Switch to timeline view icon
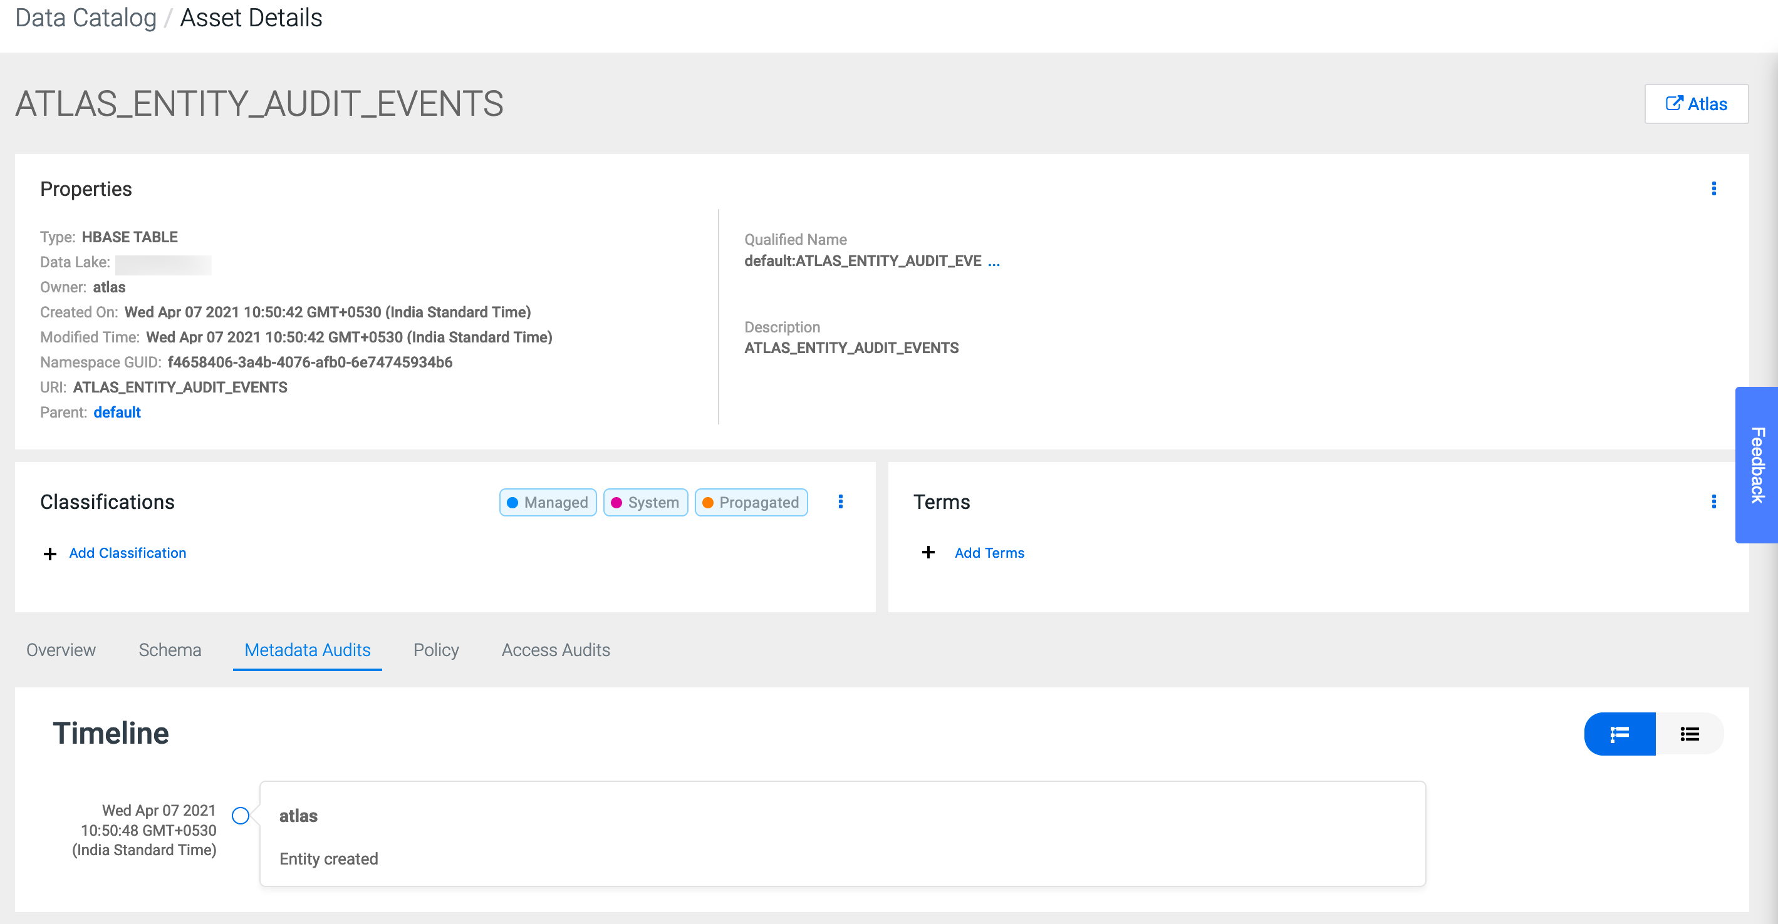This screenshot has height=924, width=1778. [x=1619, y=734]
